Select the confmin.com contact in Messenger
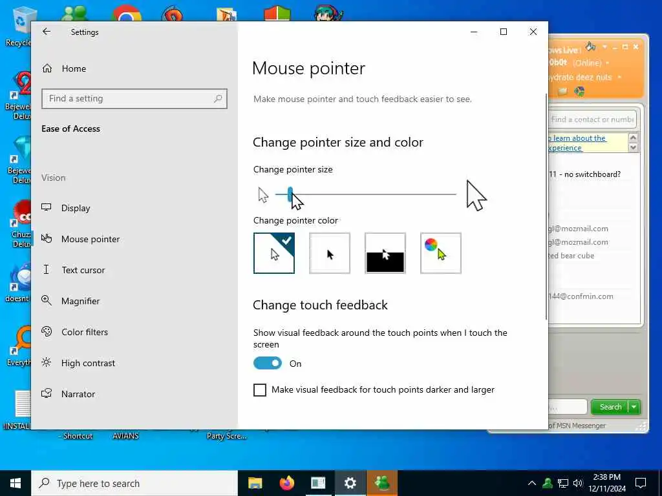Viewport: 662px width, 496px height. (x=581, y=296)
